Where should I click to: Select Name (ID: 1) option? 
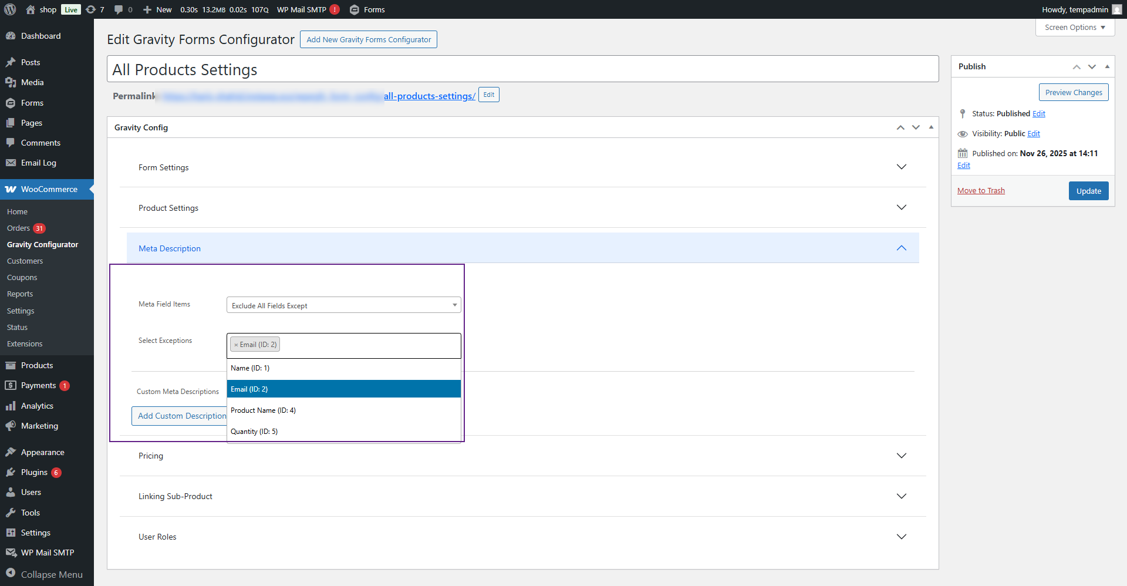click(343, 368)
